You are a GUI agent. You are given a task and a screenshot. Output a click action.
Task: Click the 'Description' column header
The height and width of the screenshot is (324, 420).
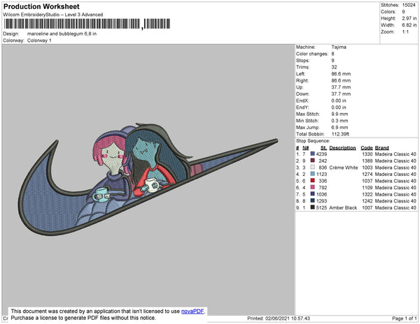click(x=342, y=148)
